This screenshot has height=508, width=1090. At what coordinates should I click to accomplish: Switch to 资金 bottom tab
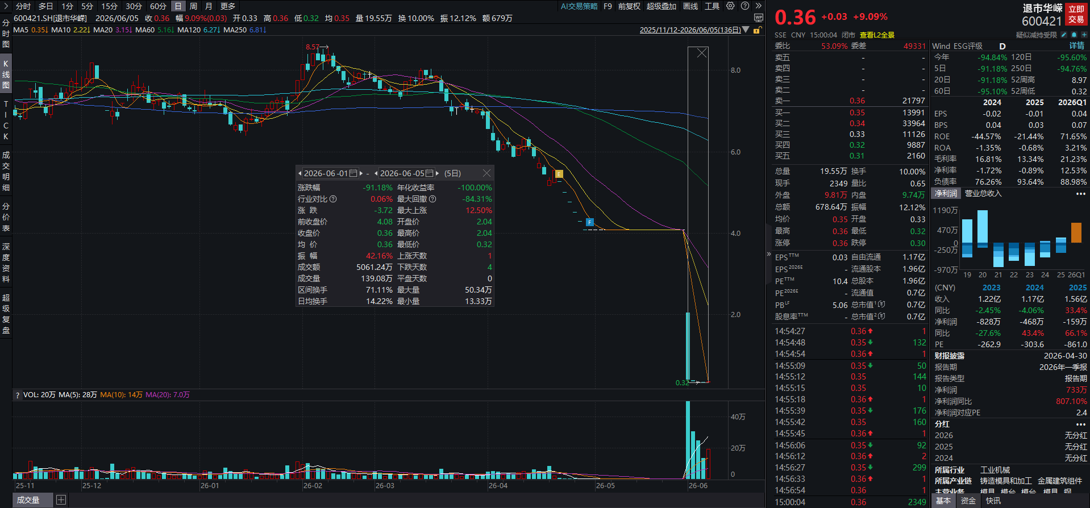point(968,501)
